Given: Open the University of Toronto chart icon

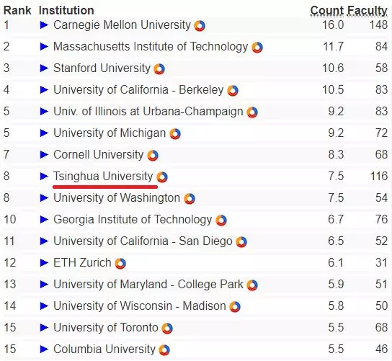Looking at the screenshot, I should 167,329.
